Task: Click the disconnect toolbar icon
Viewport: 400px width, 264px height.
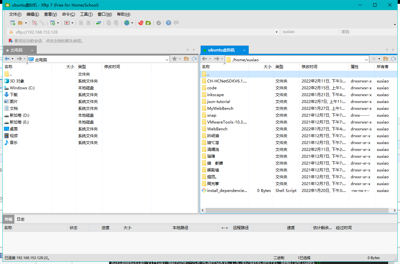Action: (x=35, y=23)
